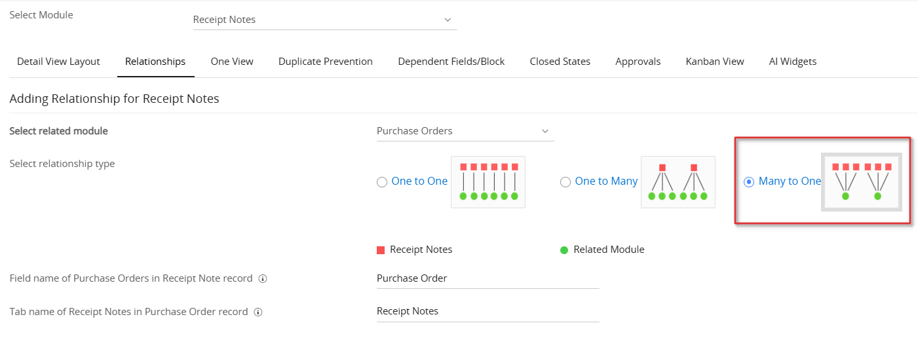918x357 pixels.
Task: Click the Approvals tab
Action: tap(638, 62)
